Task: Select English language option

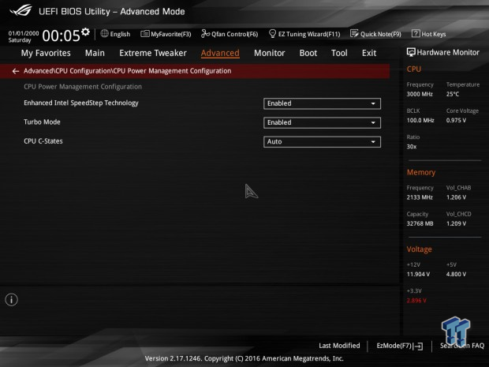Action: (120, 34)
